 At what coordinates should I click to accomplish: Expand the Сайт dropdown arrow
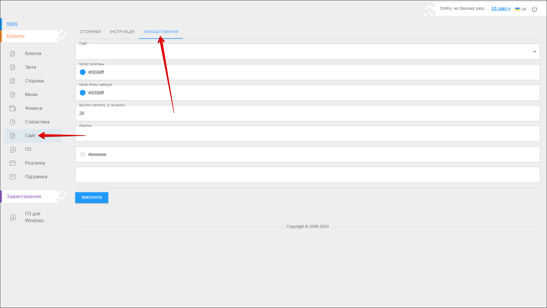click(534, 52)
